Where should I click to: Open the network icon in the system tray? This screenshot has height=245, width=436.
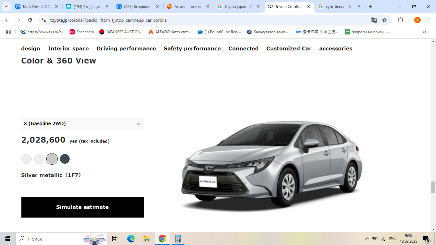point(383,239)
